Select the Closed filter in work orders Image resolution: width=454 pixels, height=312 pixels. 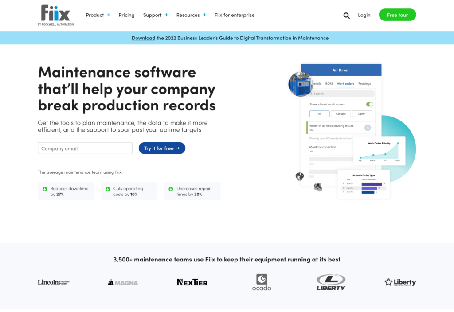point(340,114)
